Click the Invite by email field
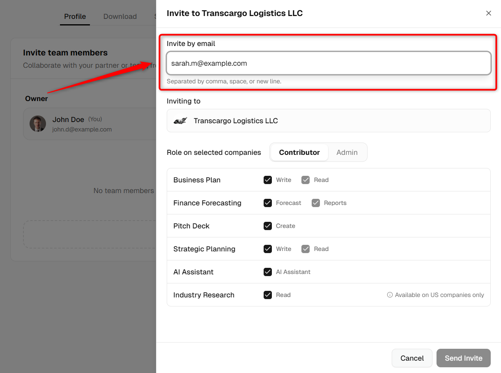Viewport: 501px width, 373px height. coord(329,63)
